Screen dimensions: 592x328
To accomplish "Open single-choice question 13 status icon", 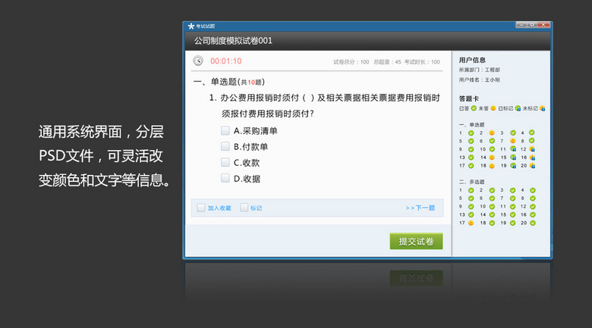I will [x=471, y=158].
